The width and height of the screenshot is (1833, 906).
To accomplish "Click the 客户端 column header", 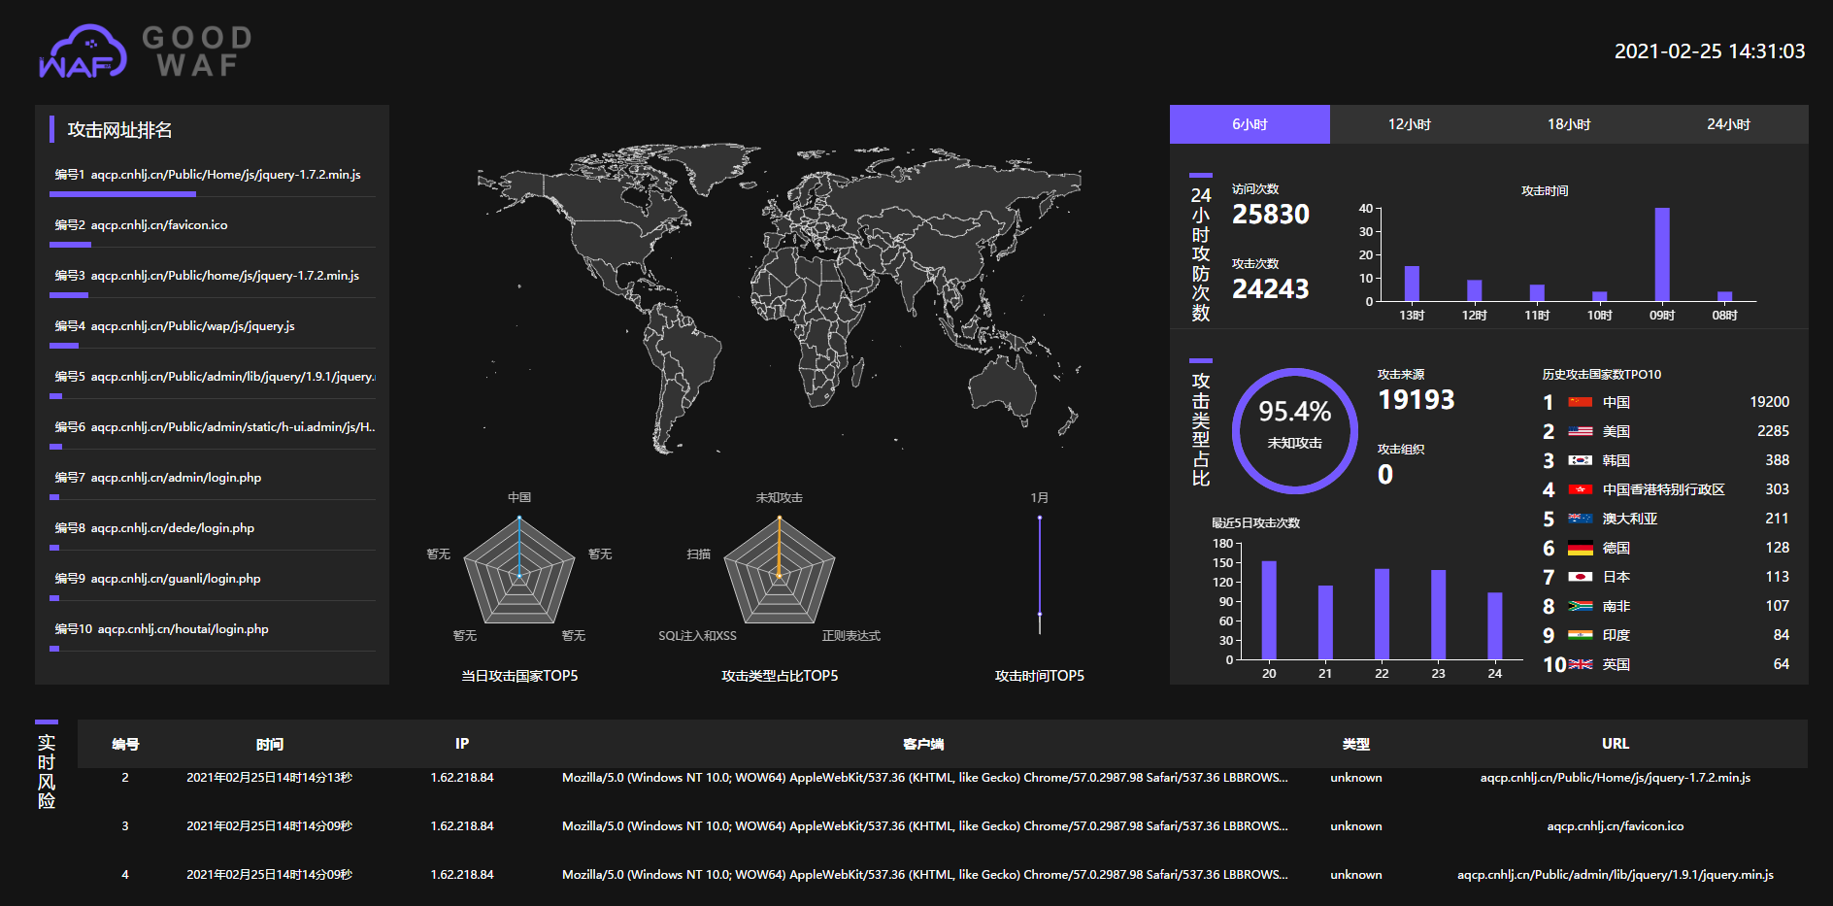I will pyautogui.click(x=923, y=744).
